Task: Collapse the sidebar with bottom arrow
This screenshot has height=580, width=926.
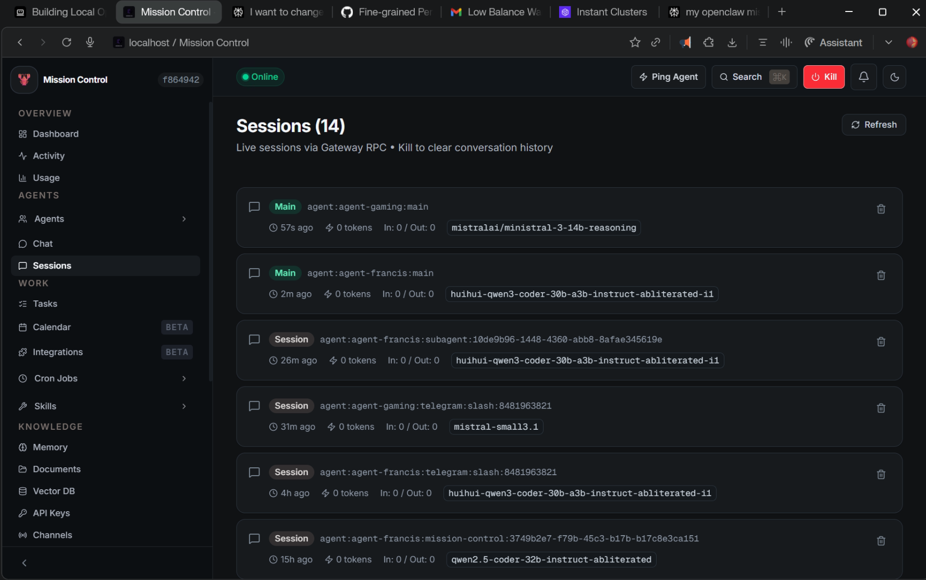Action: [x=24, y=563]
